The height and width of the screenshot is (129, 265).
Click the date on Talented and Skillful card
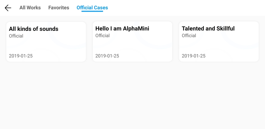coord(194,56)
